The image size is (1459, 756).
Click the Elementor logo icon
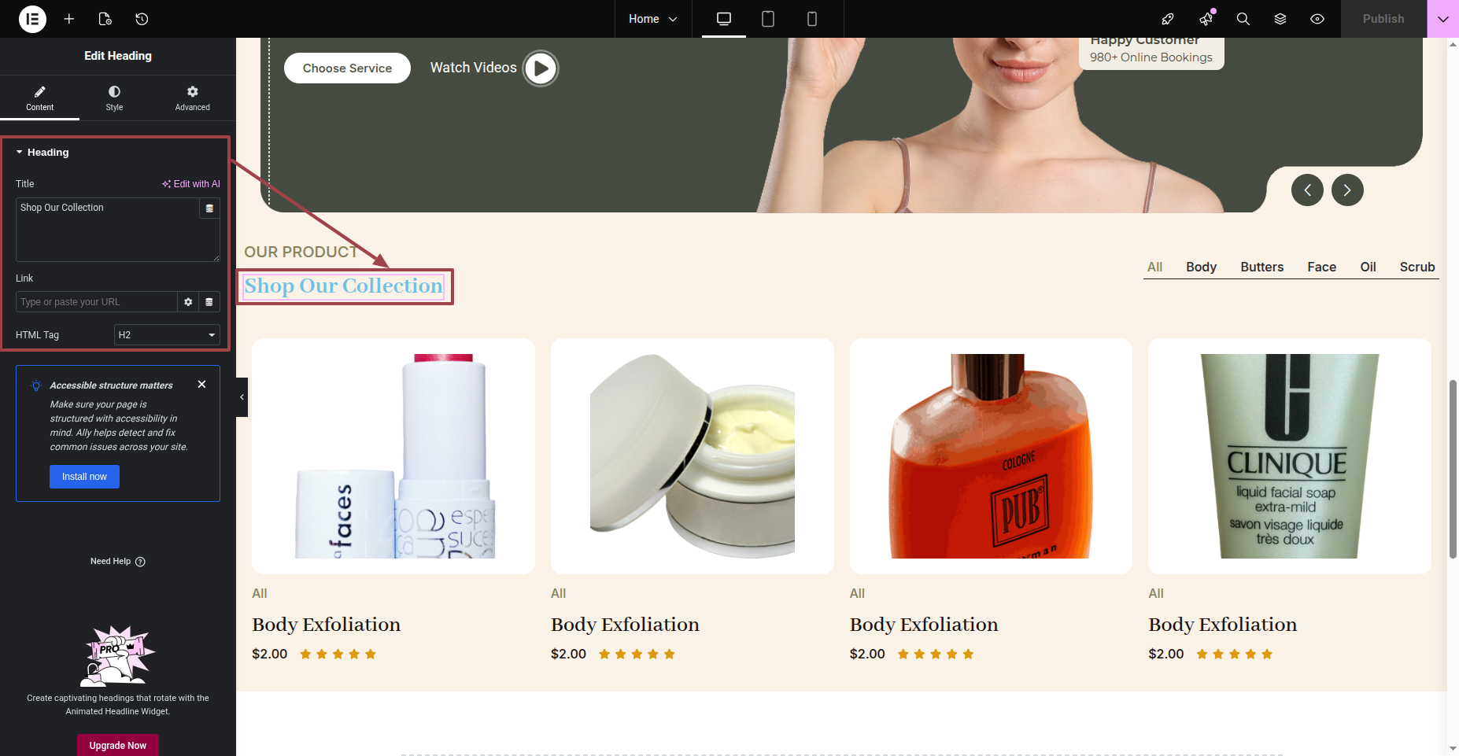coord(32,19)
